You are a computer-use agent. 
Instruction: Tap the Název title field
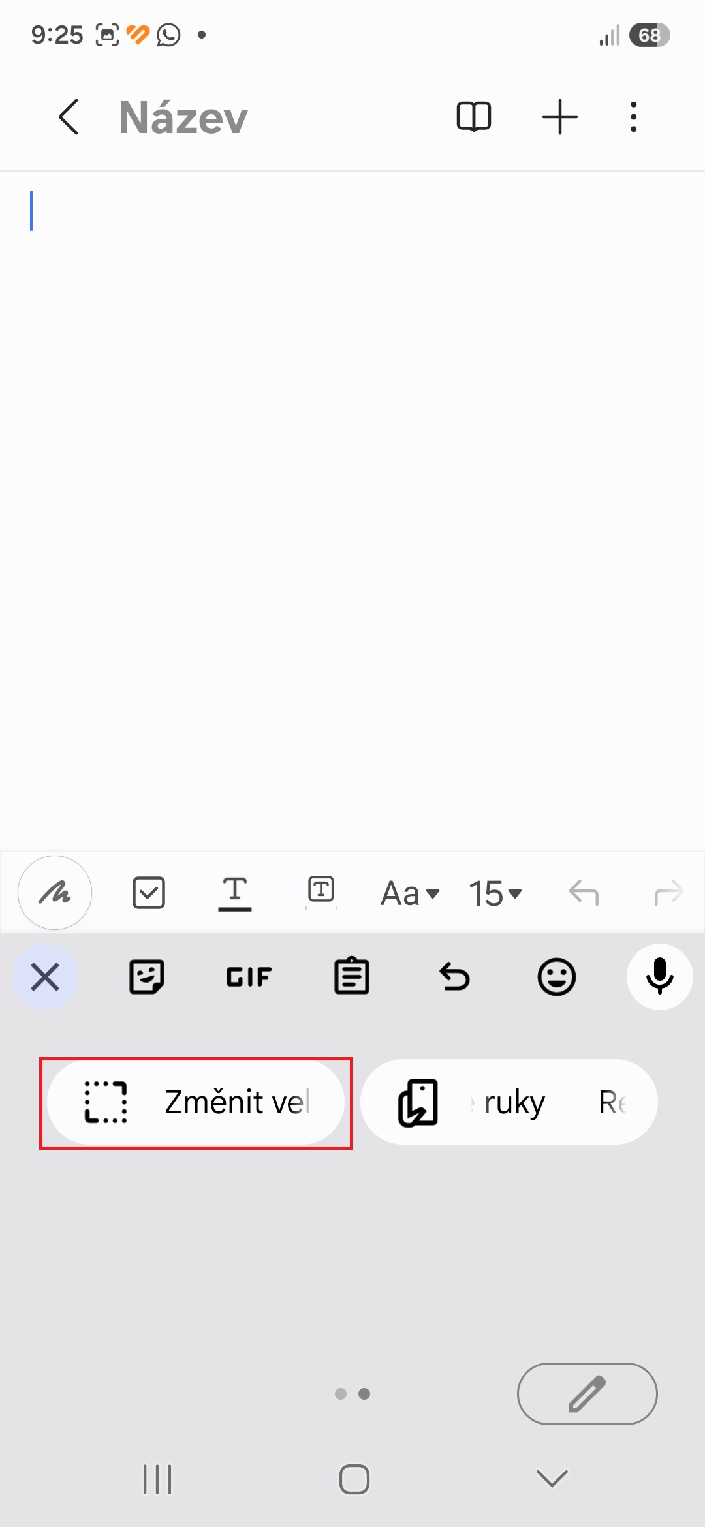click(183, 118)
